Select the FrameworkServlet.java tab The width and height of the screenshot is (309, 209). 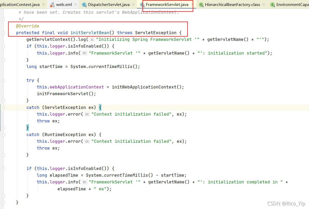(x=167, y=5)
